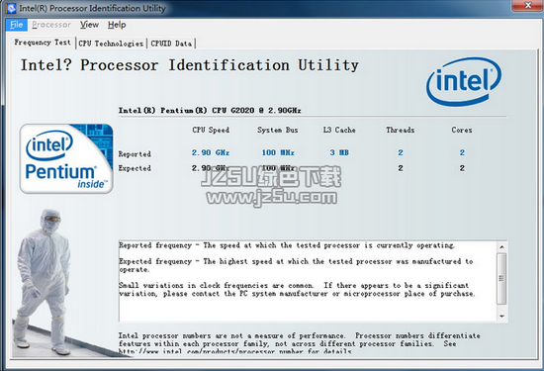
Task: Close the Processor Identification Utility window
Action: pos(528,6)
